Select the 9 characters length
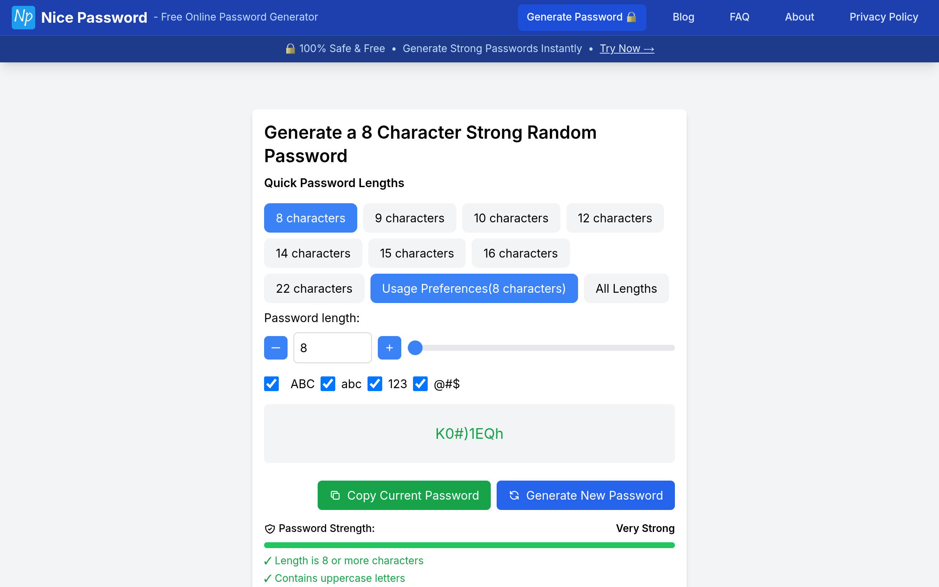The width and height of the screenshot is (939, 587). tap(409, 218)
